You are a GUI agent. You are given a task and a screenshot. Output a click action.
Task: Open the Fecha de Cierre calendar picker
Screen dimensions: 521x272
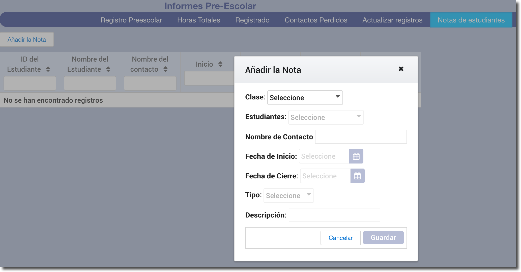357,176
